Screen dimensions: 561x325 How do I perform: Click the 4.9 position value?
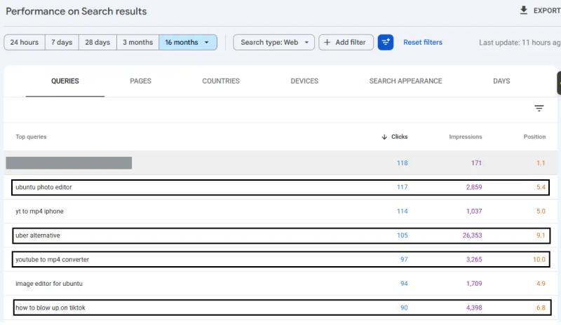click(541, 284)
